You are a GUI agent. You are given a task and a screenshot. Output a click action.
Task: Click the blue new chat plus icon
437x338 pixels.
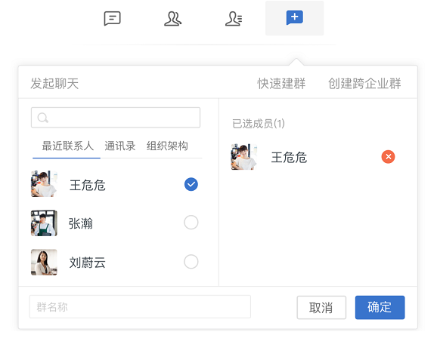295,18
